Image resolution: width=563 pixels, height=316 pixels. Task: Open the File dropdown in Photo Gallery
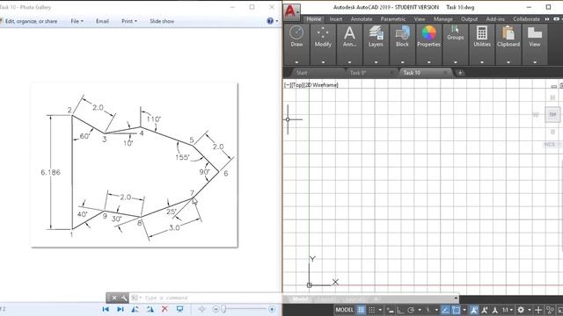pos(77,21)
